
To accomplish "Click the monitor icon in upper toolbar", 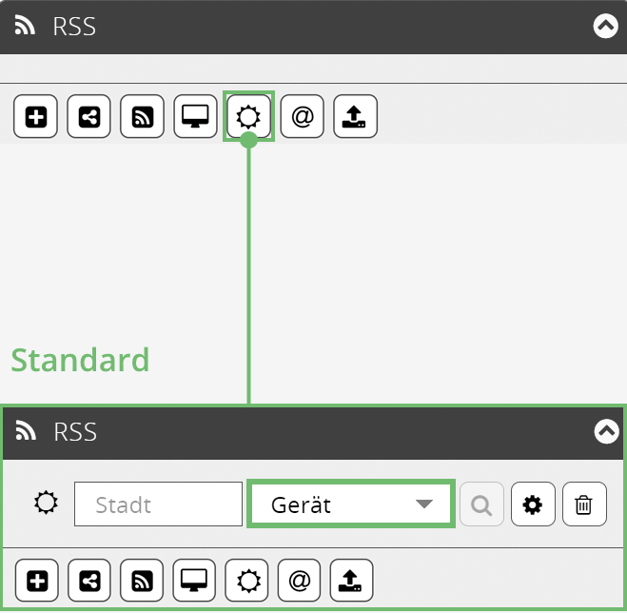I will [x=196, y=117].
